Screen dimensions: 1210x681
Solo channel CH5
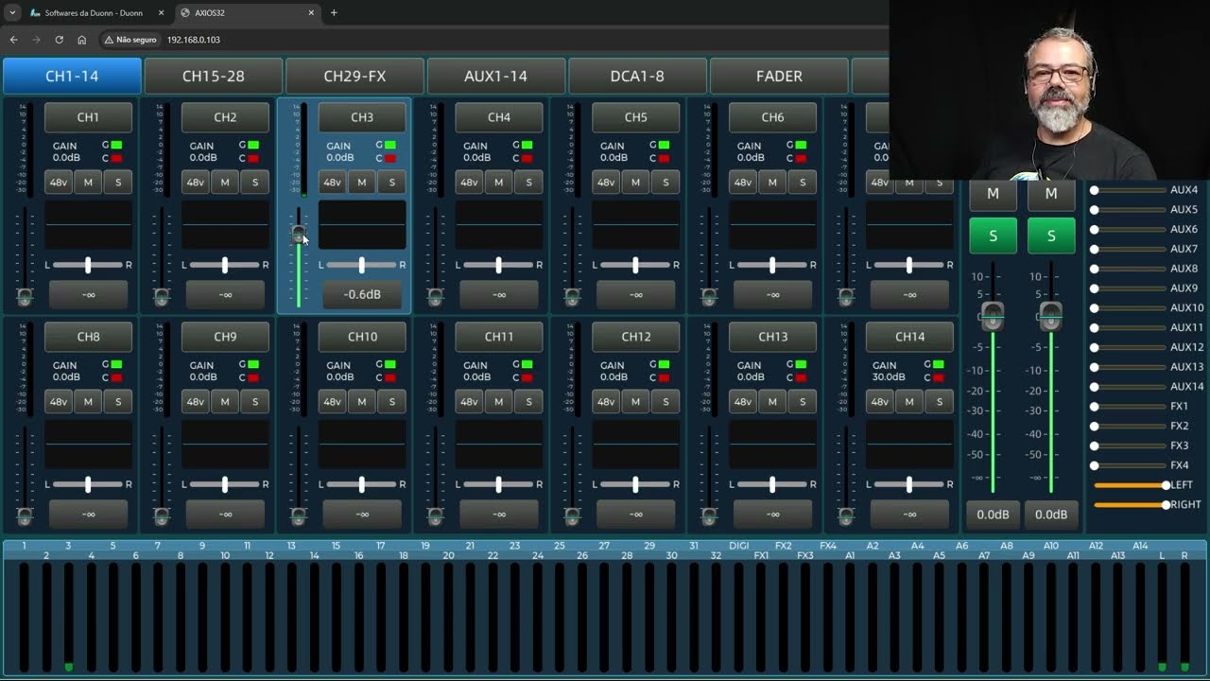click(x=665, y=183)
